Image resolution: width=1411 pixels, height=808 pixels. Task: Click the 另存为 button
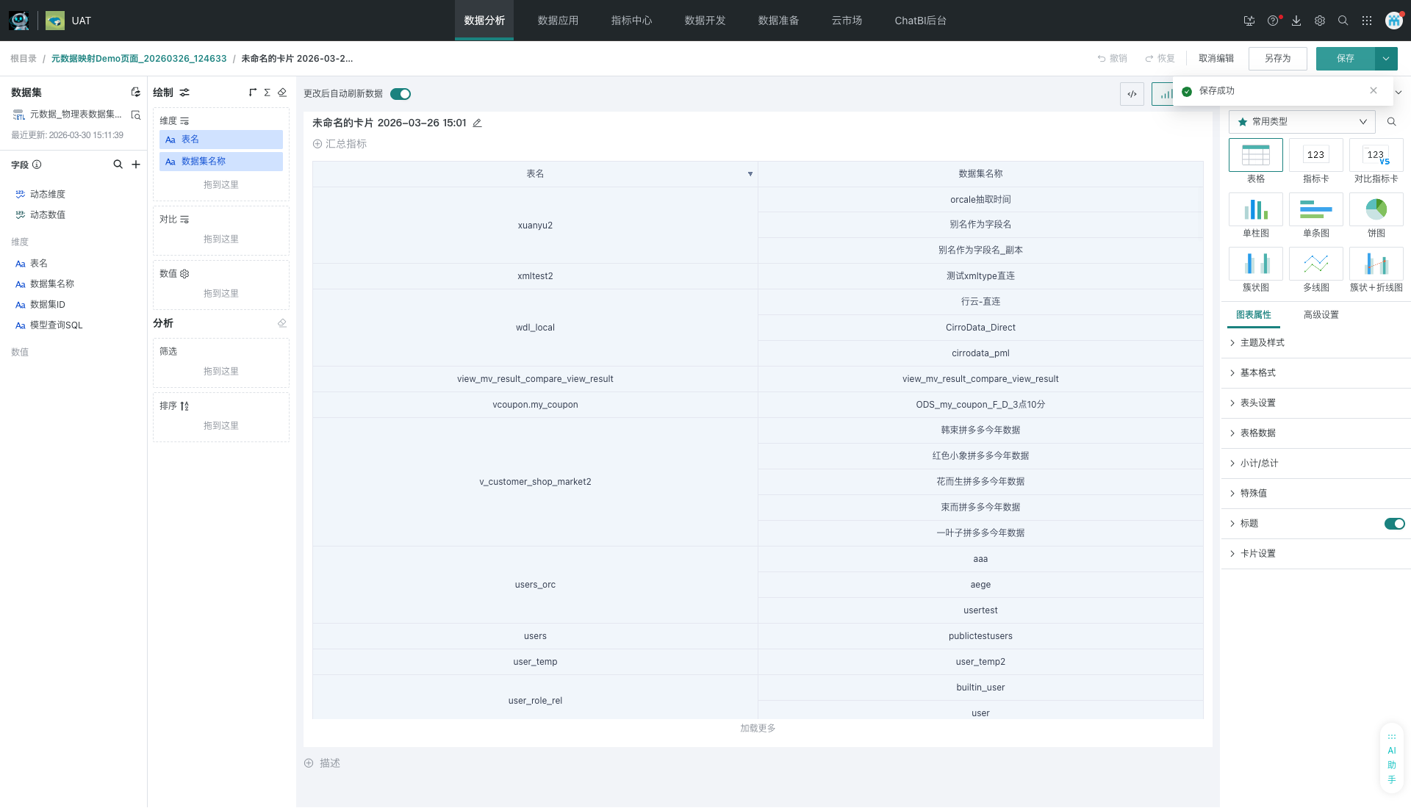click(1277, 59)
